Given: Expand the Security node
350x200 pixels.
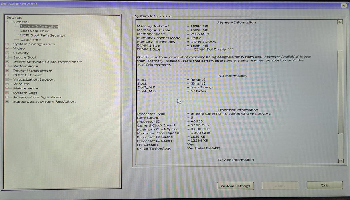Looking at the screenshot, I should 7,53.
